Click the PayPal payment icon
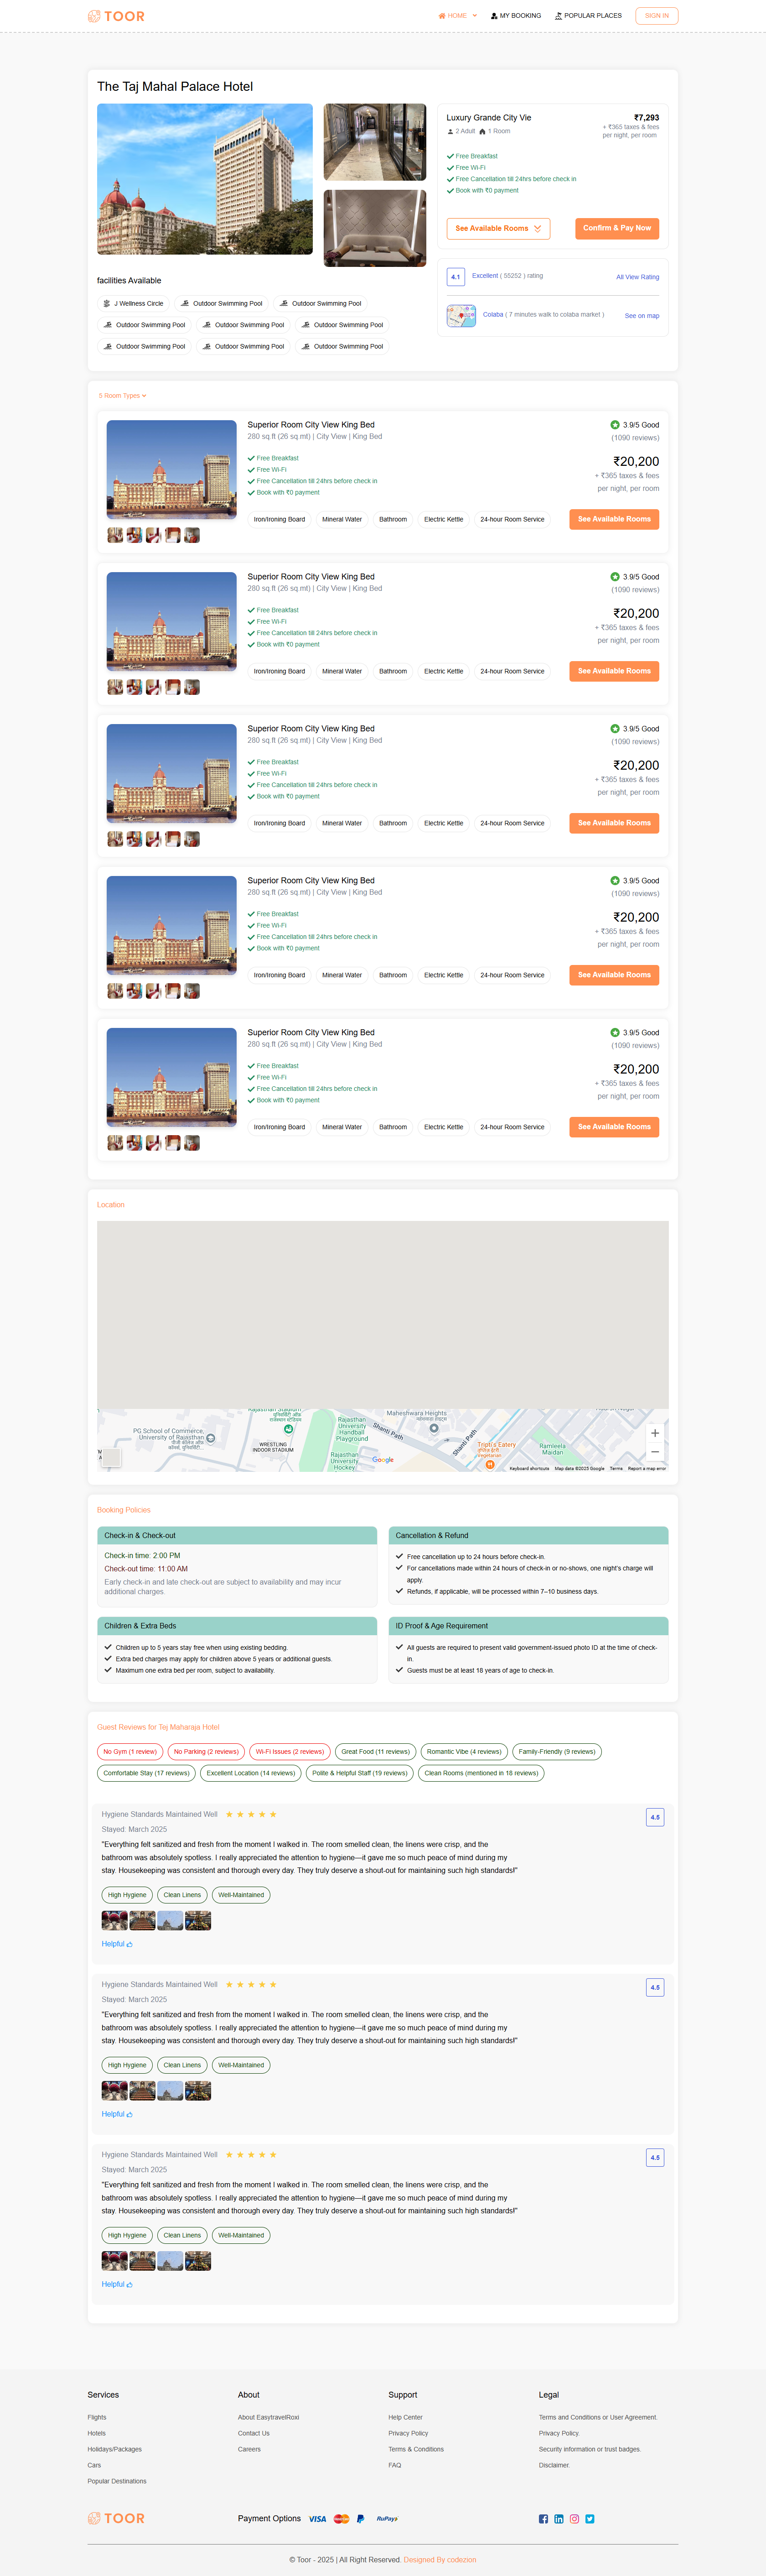Image resolution: width=766 pixels, height=2576 pixels. click(x=361, y=2519)
